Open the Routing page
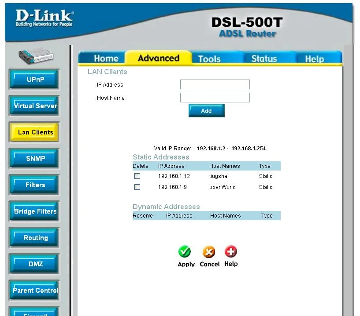The image size is (360, 316). point(34,237)
